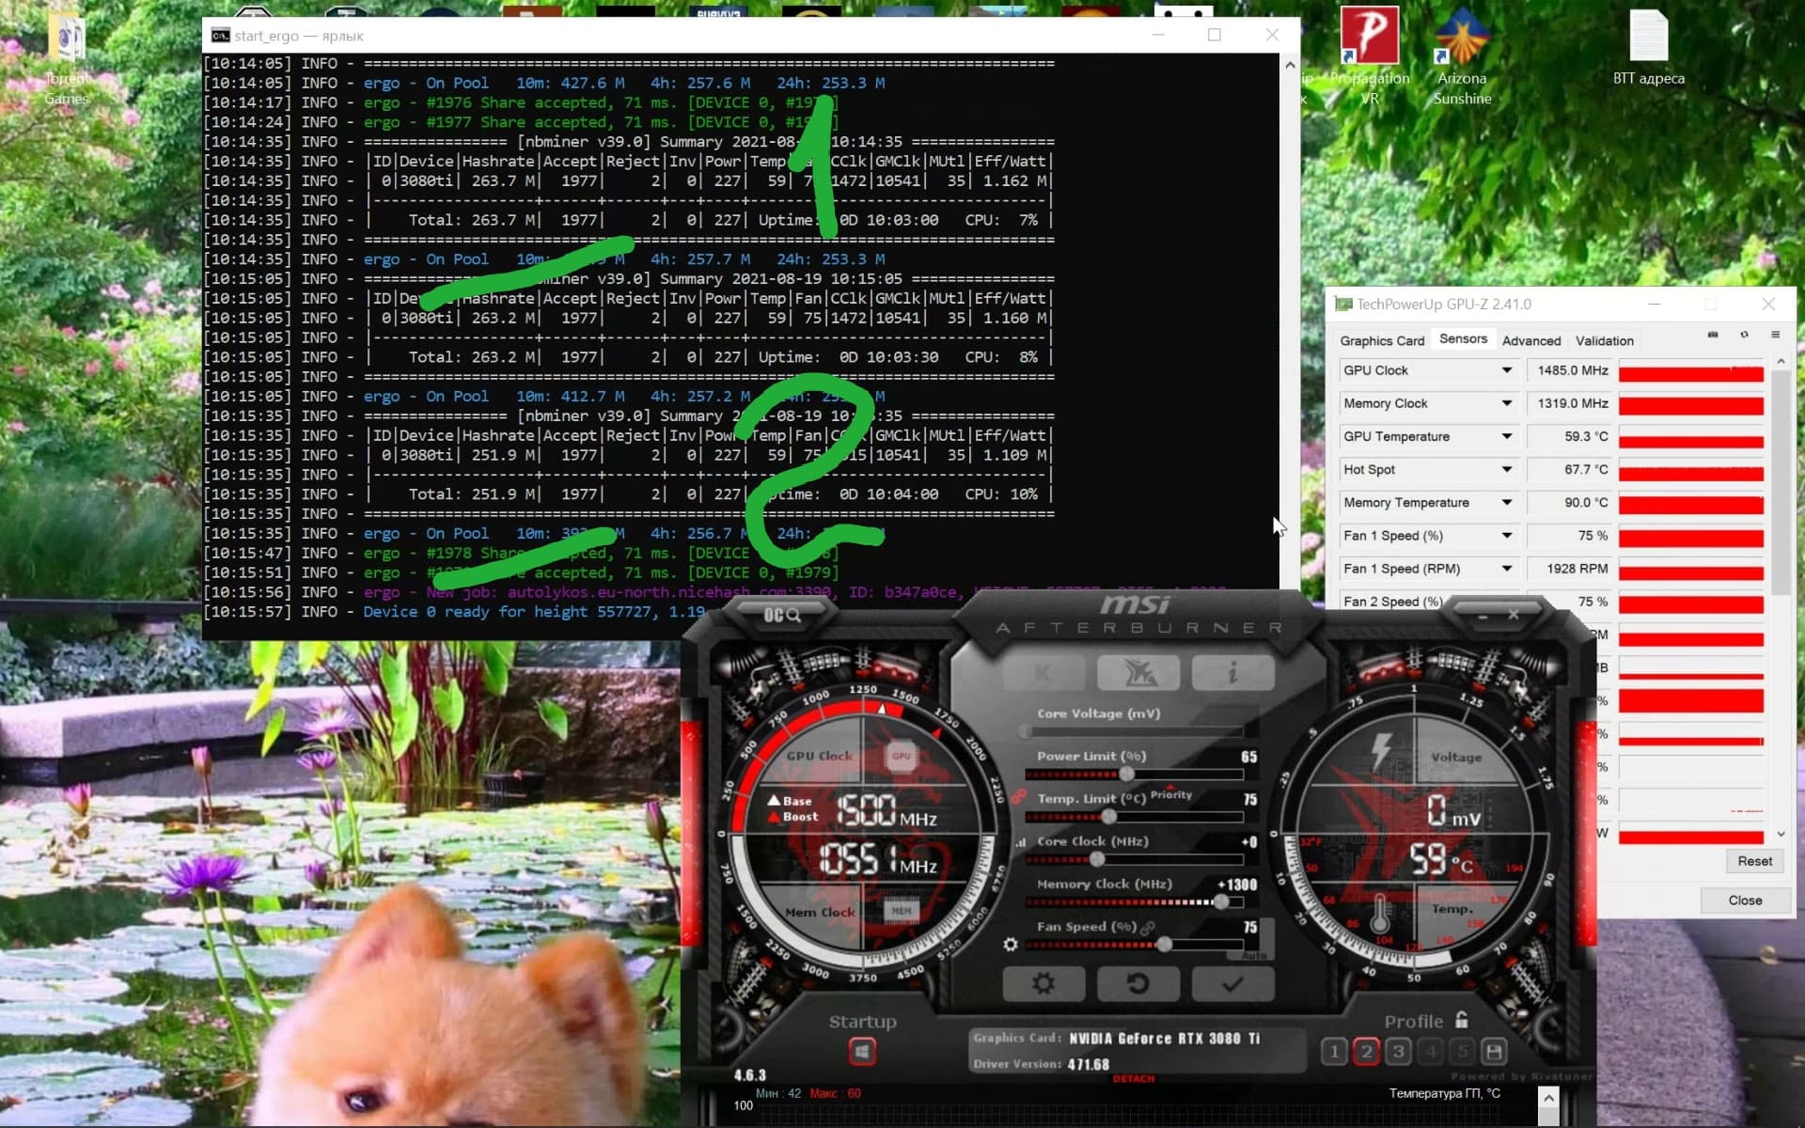The image size is (1805, 1128).
Task: Open fan curve settings via the small gear
Action: 1011,944
